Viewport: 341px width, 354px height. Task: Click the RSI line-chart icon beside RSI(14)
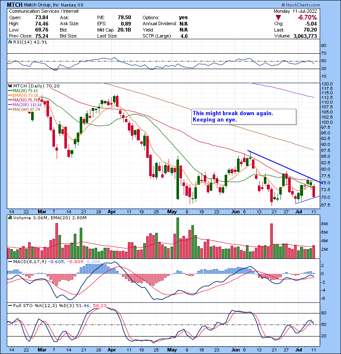pos(10,42)
